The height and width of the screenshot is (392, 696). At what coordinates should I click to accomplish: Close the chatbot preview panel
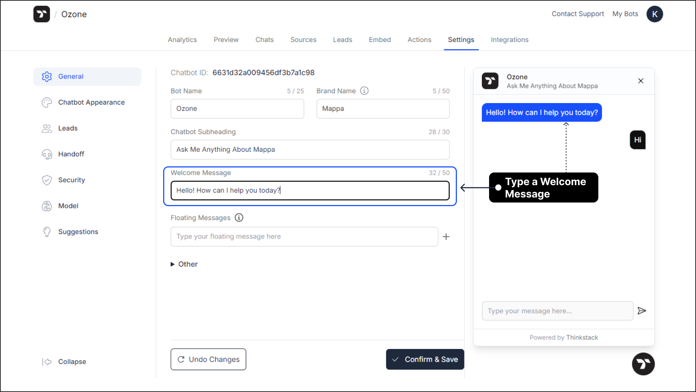click(641, 81)
